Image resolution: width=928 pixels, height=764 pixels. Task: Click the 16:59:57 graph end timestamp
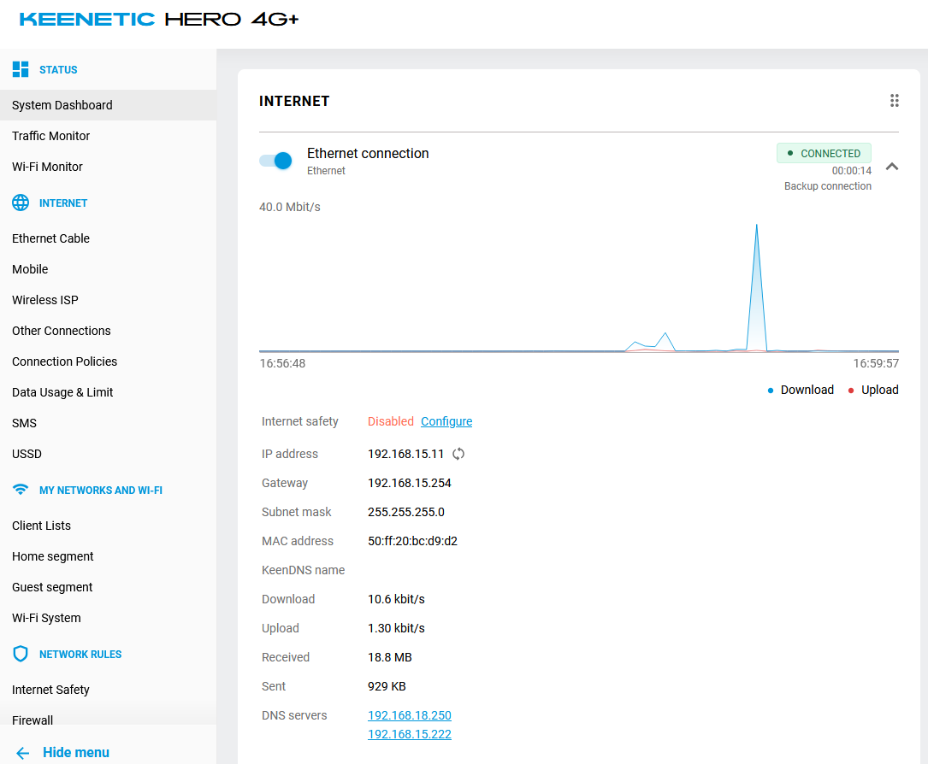875,363
